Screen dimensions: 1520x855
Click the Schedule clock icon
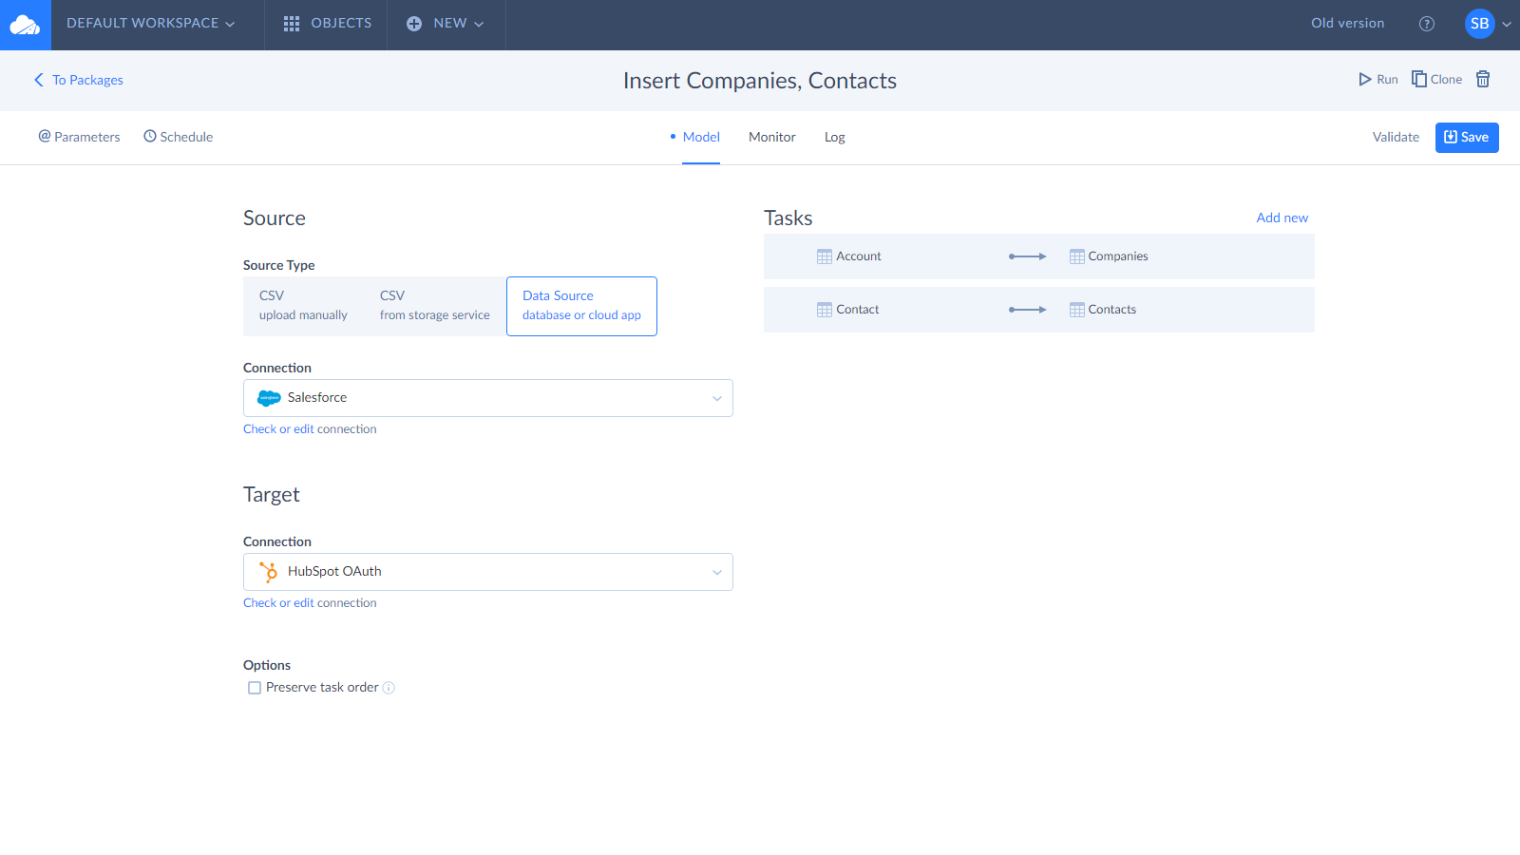(x=150, y=136)
